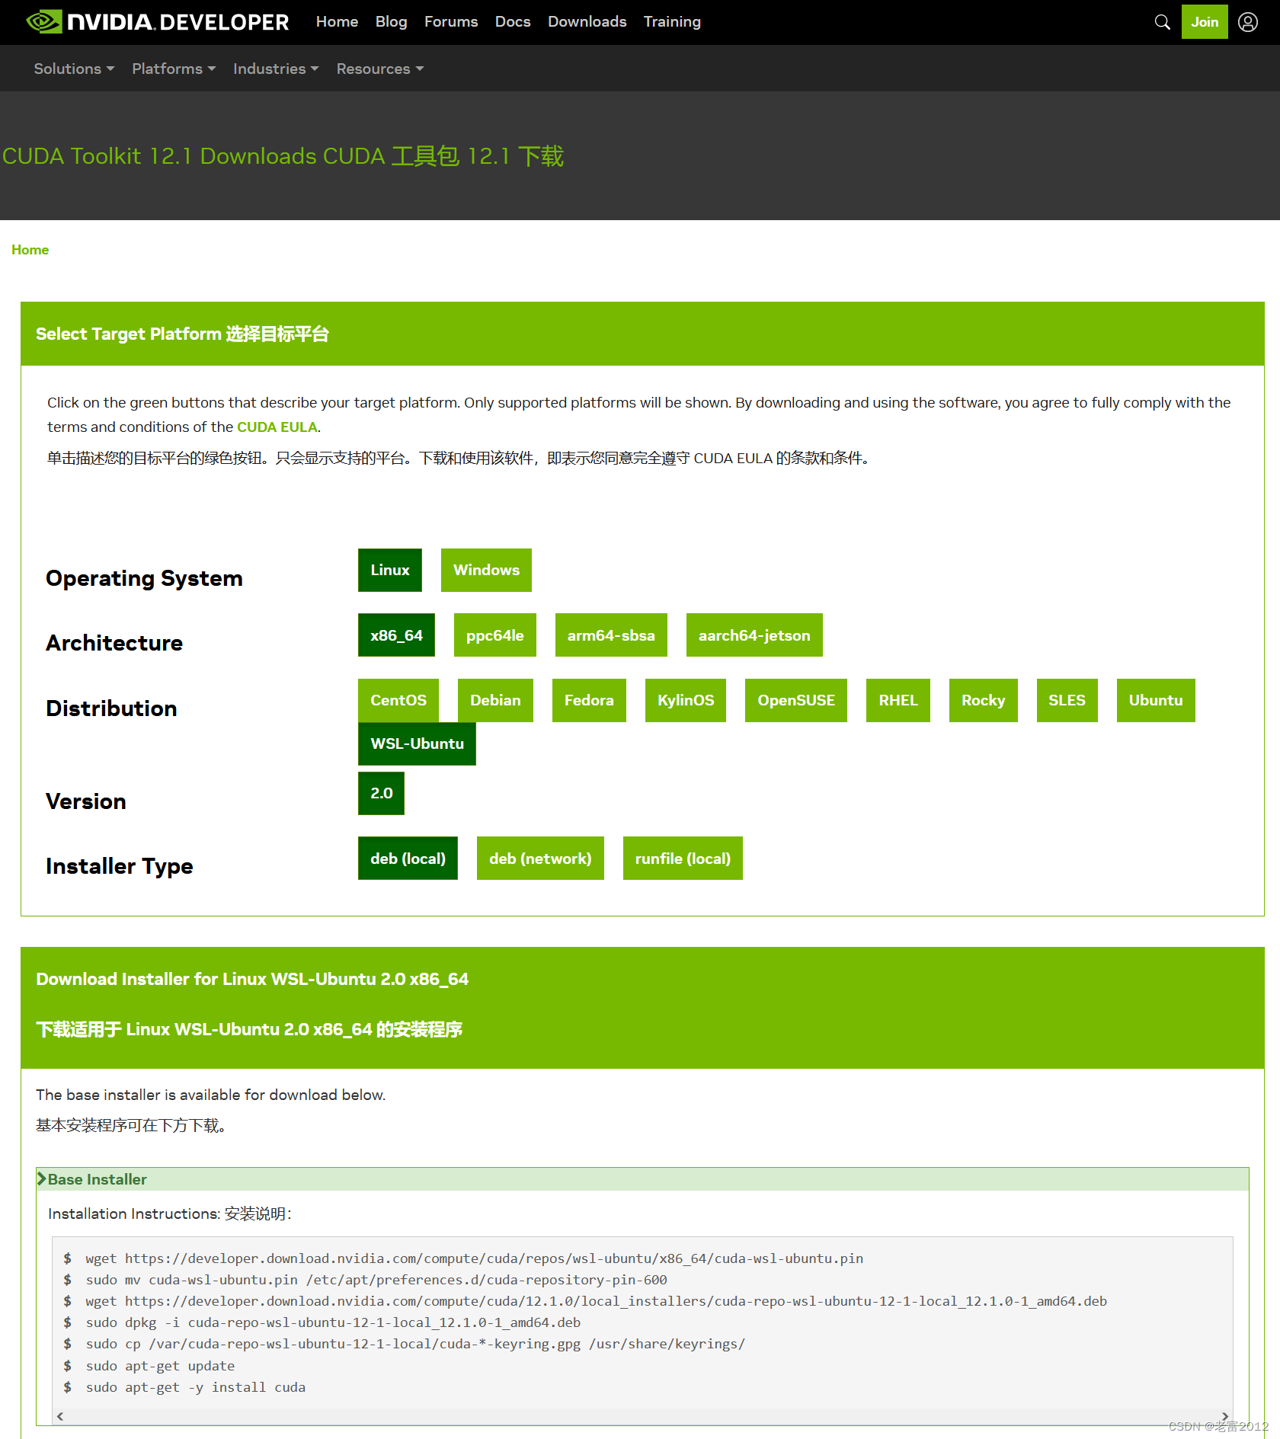1280x1439 pixels.
Task: Choose aarch64-jetson architecture
Action: (x=754, y=635)
